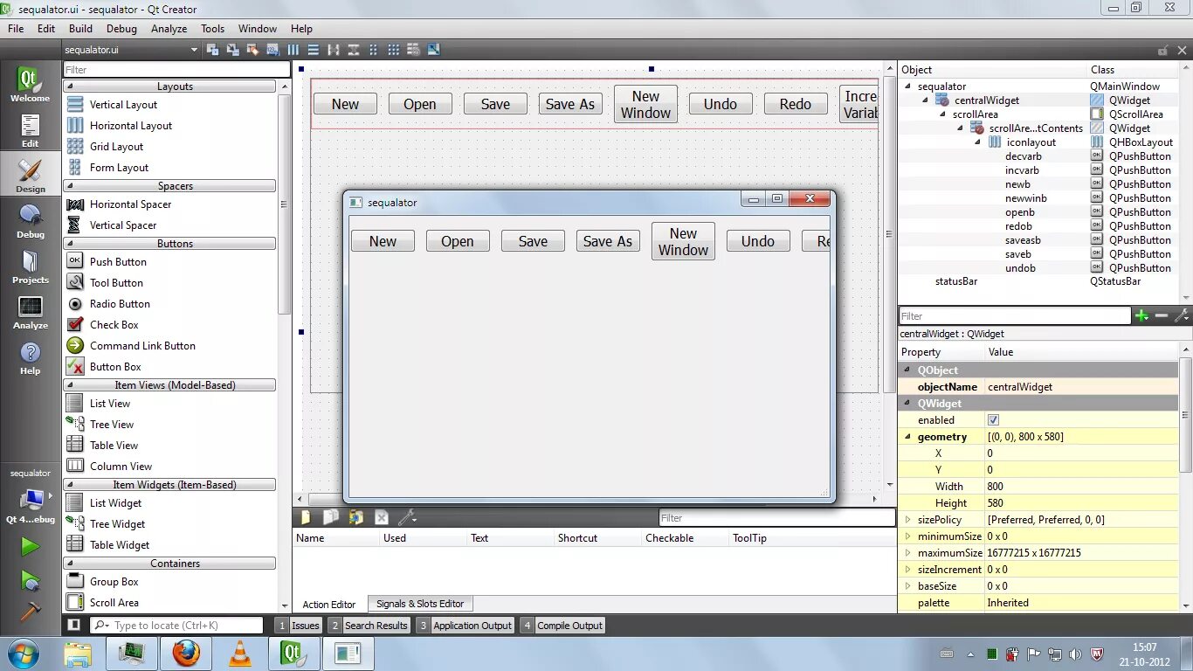Toggle the sidebar visibility button near the locator
The width and height of the screenshot is (1193, 671).
pyautogui.click(x=74, y=625)
